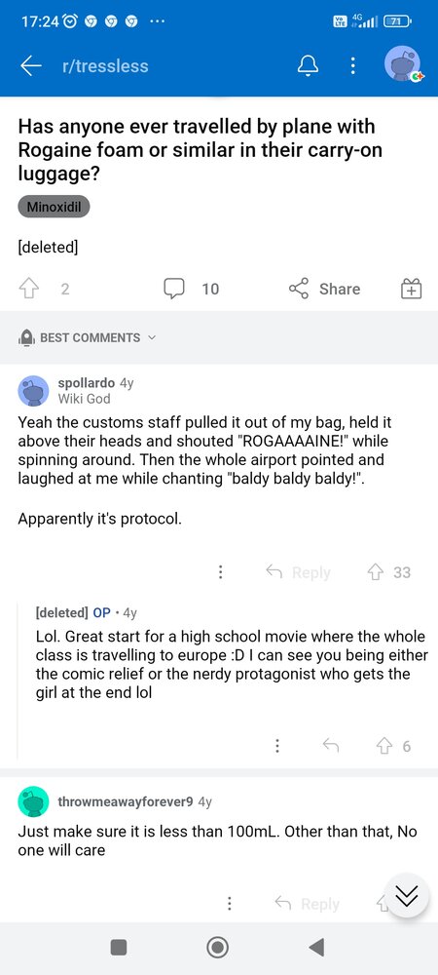Image resolution: width=438 pixels, height=975 pixels.
Task: Open the user avatar in the header
Action: point(403,64)
